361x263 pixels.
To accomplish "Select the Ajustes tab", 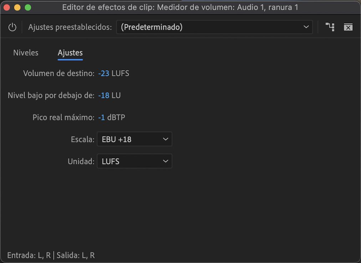I will coord(70,52).
